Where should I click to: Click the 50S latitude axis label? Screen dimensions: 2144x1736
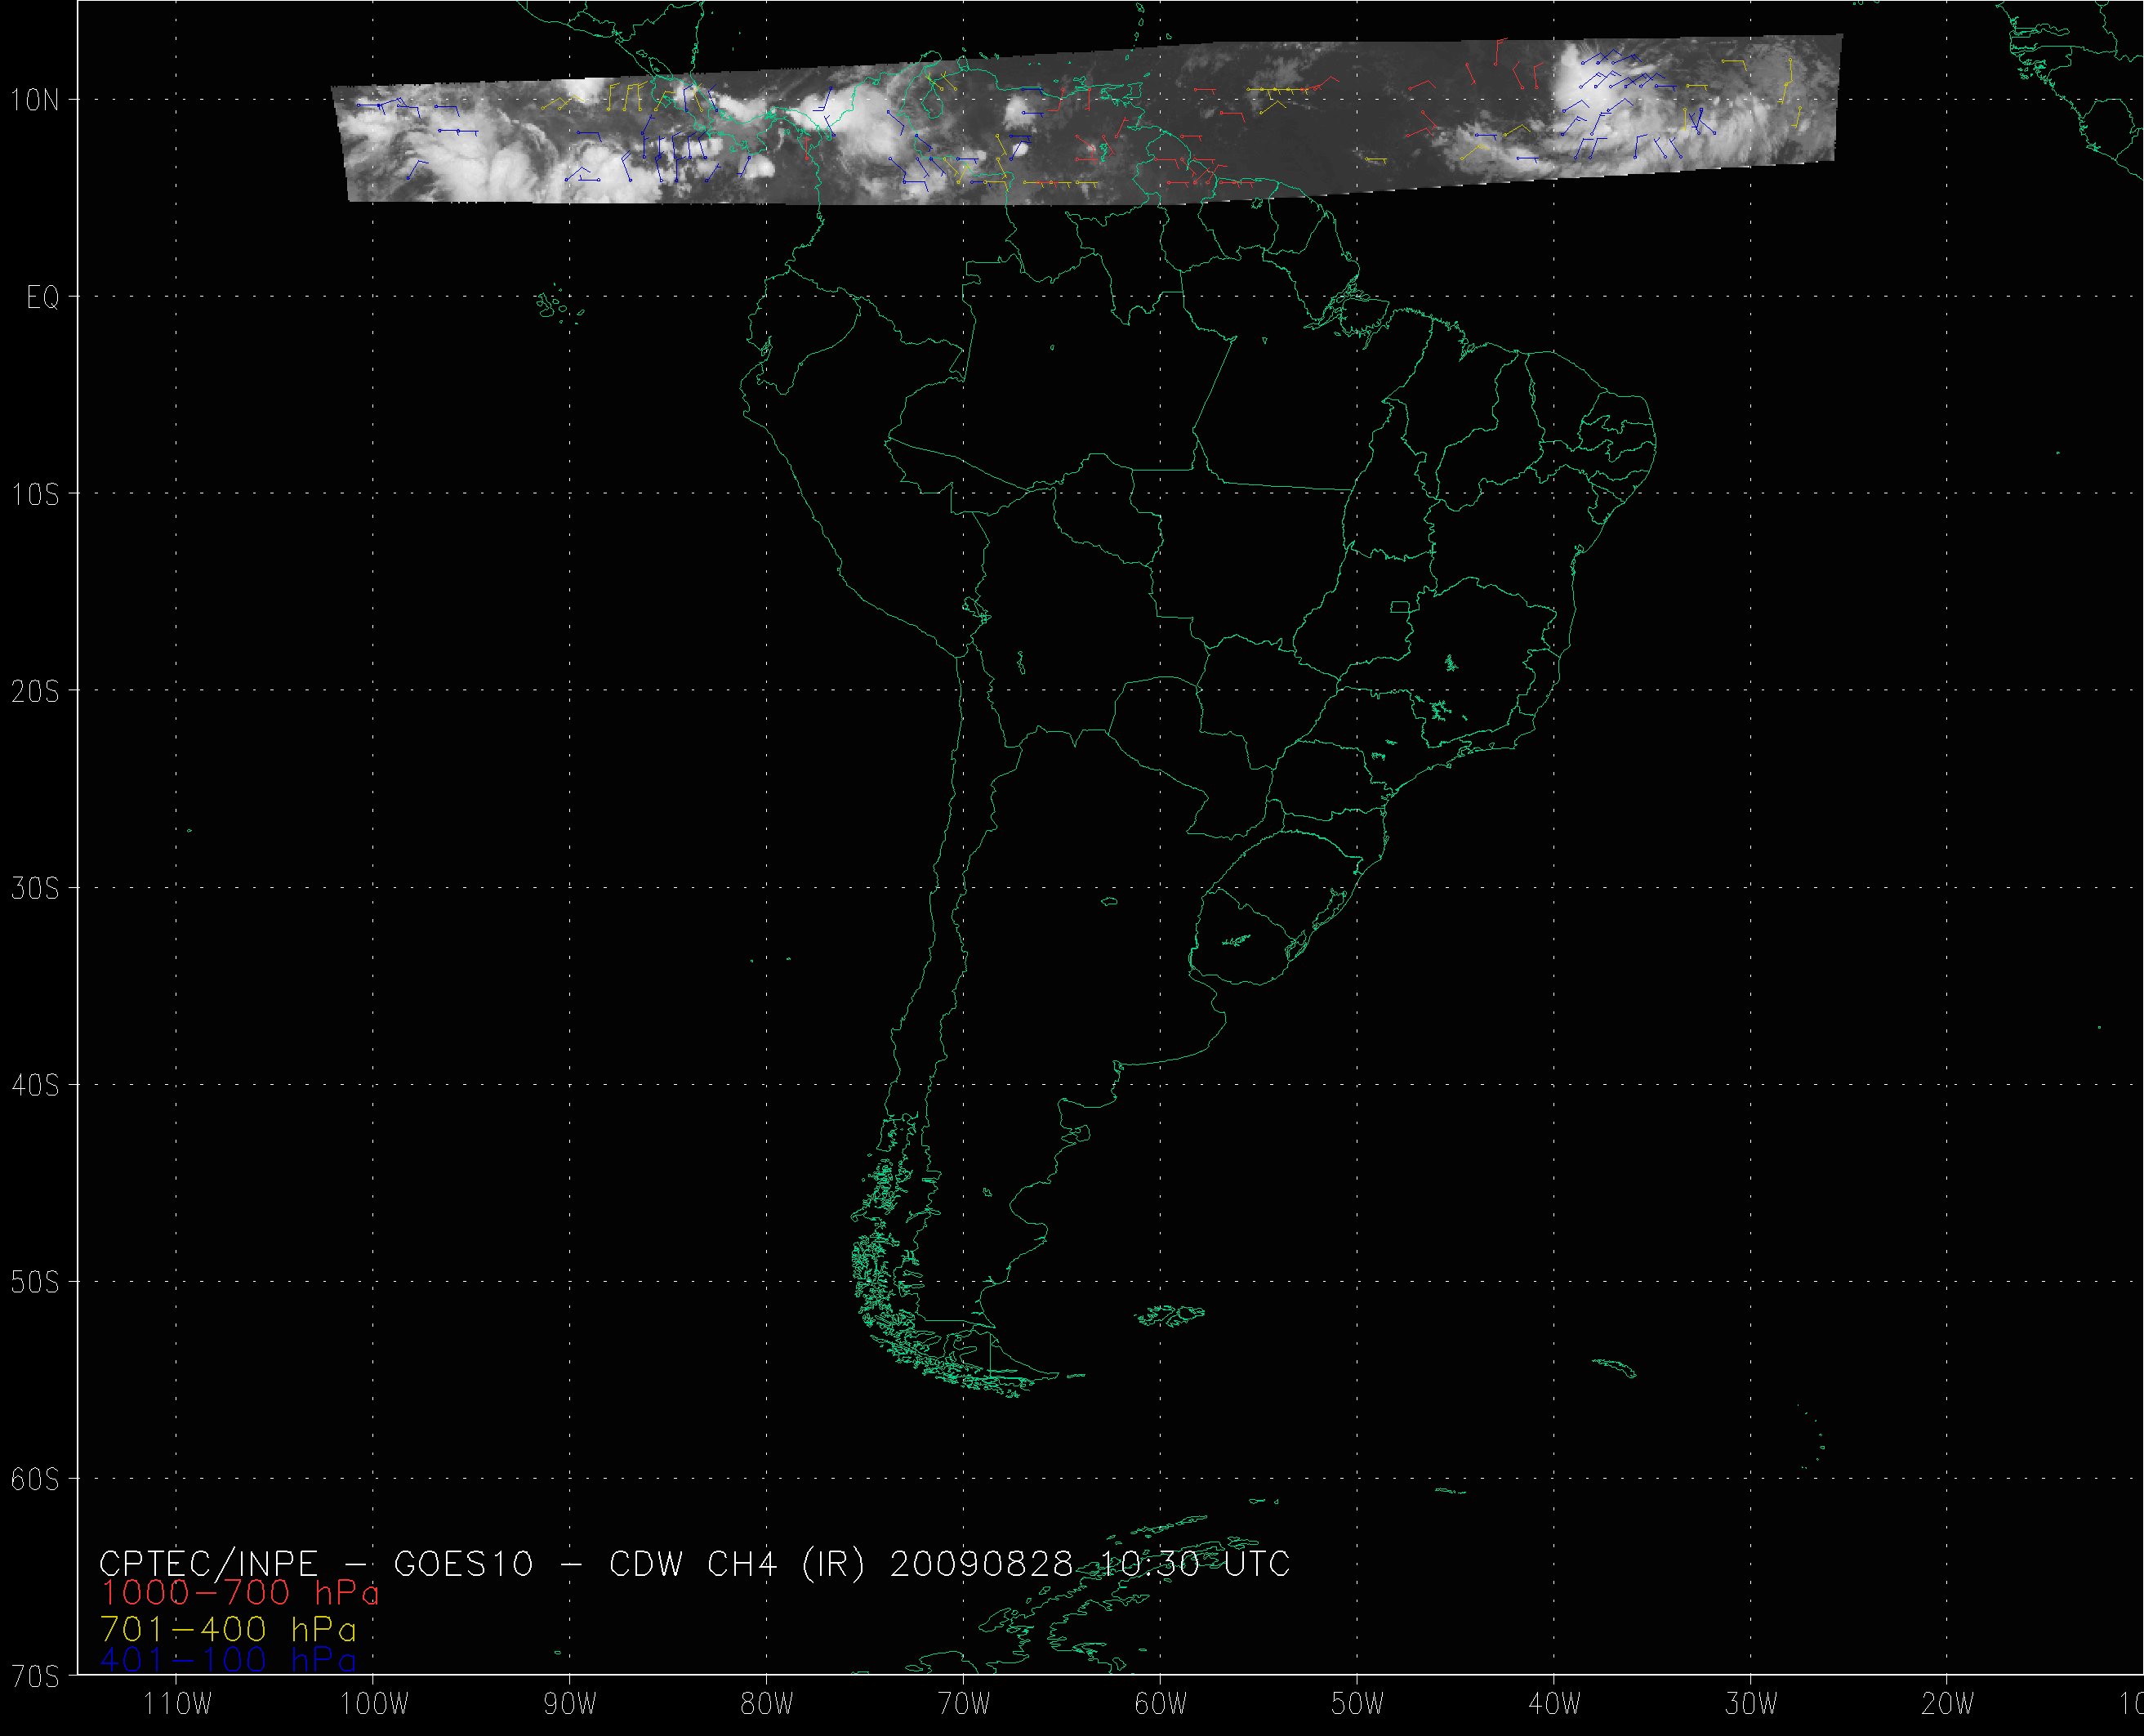(x=35, y=1282)
